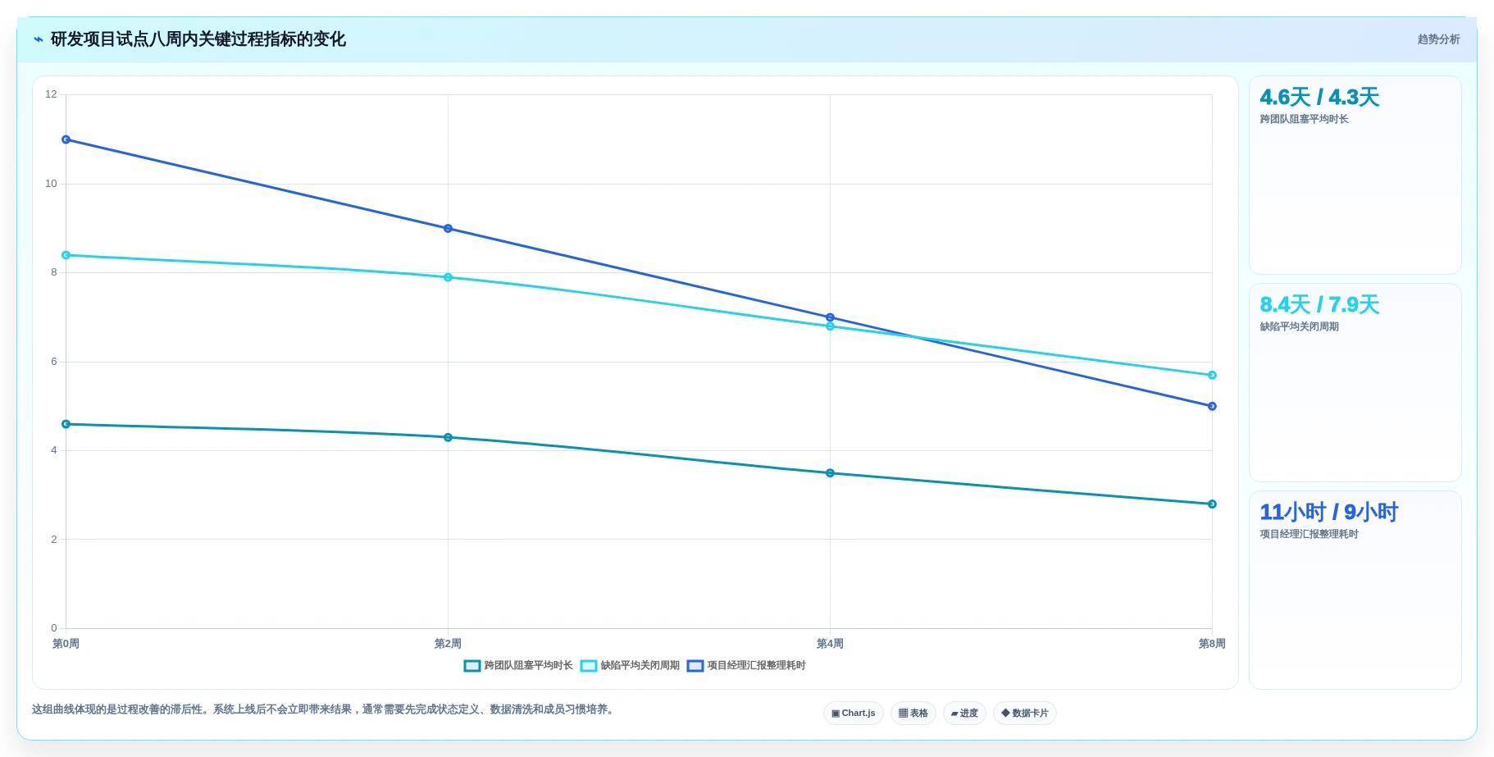Click the footnote text starting 这组曲线体现的是
Image resolution: width=1494 pixels, height=757 pixels.
click(324, 709)
